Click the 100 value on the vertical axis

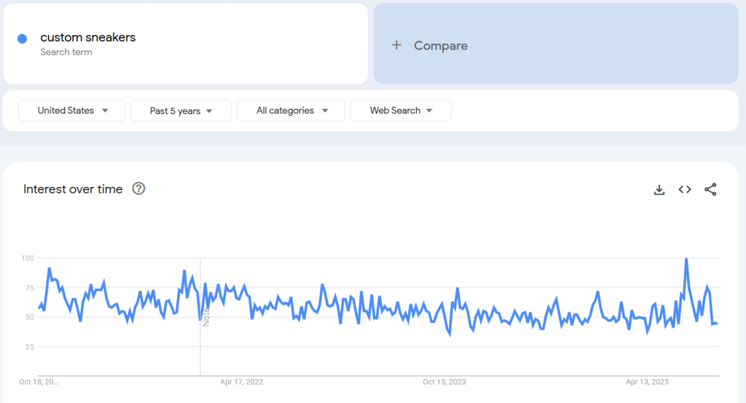click(28, 258)
